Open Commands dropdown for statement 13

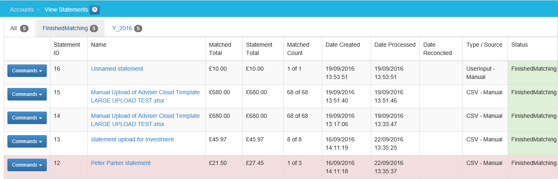27,141
